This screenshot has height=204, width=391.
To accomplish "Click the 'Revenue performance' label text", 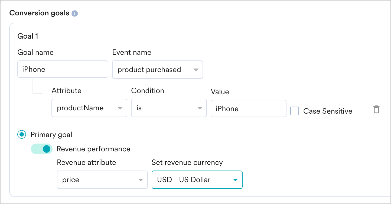I will pyautogui.click(x=93, y=149).
